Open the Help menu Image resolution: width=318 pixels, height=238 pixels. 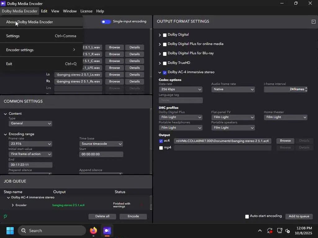pyautogui.click(x=100, y=11)
